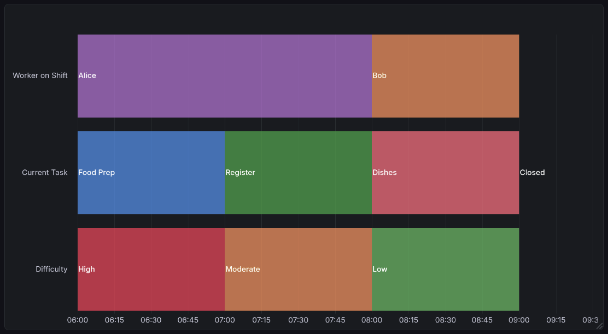This screenshot has width=608, height=334.
Task: Select the red High difficulty block
Action: 151,269
